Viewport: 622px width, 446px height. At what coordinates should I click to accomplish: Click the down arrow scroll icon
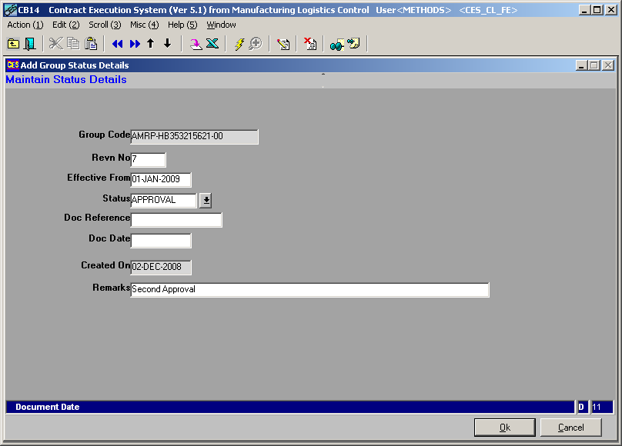pyautogui.click(x=167, y=44)
